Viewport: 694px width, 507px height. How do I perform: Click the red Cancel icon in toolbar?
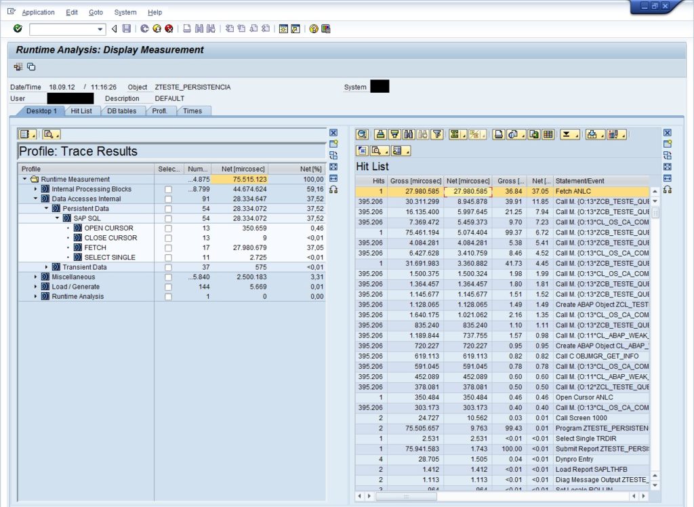pos(169,29)
